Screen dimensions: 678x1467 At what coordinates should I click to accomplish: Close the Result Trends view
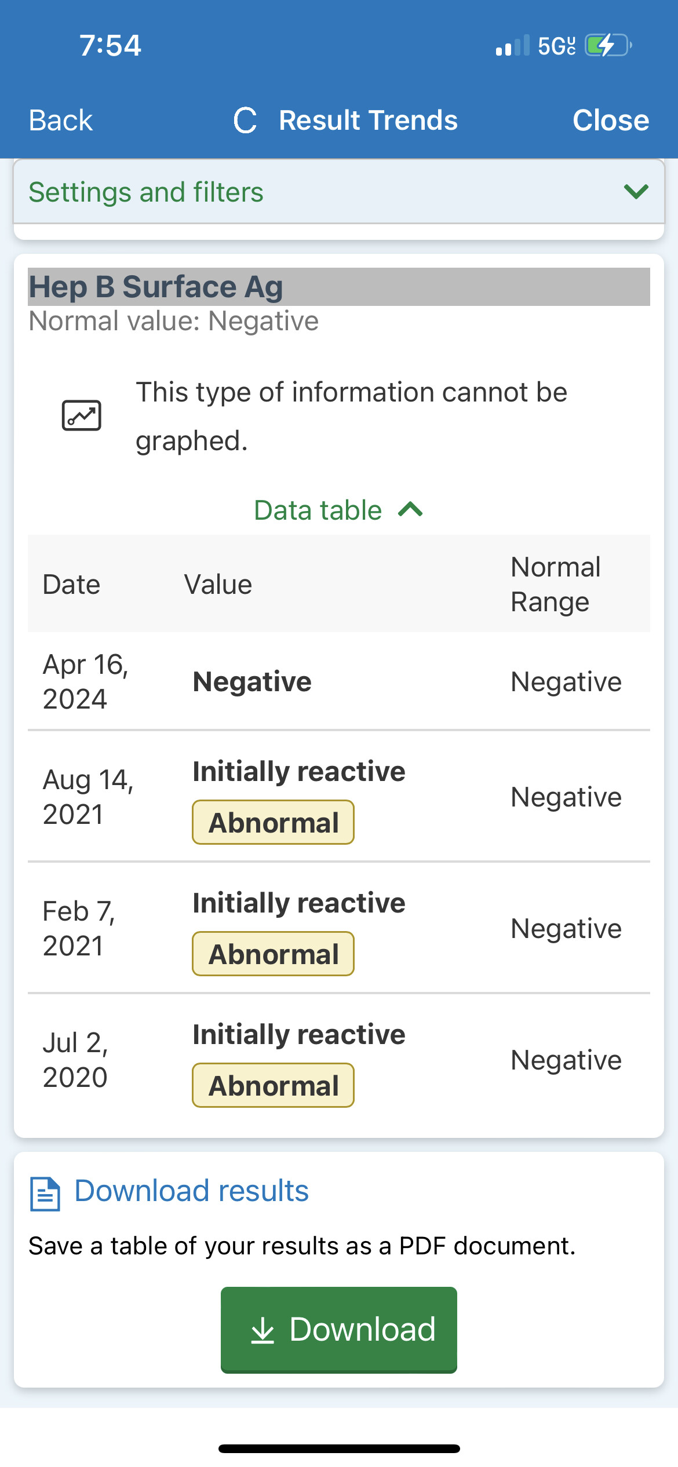(x=610, y=121)
